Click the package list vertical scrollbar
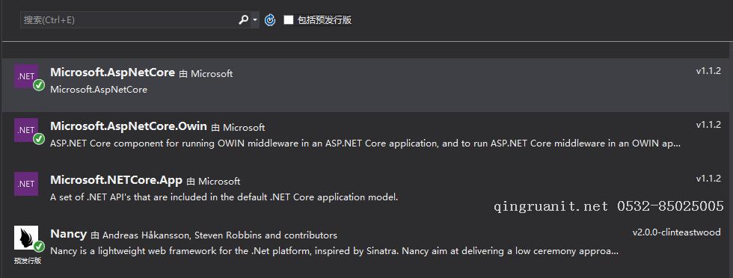The height and width of the screenshot is (278, 733). click(732, 159)
